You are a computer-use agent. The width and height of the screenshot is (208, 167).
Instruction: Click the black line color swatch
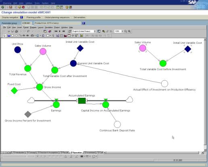(x=82, y=156)
